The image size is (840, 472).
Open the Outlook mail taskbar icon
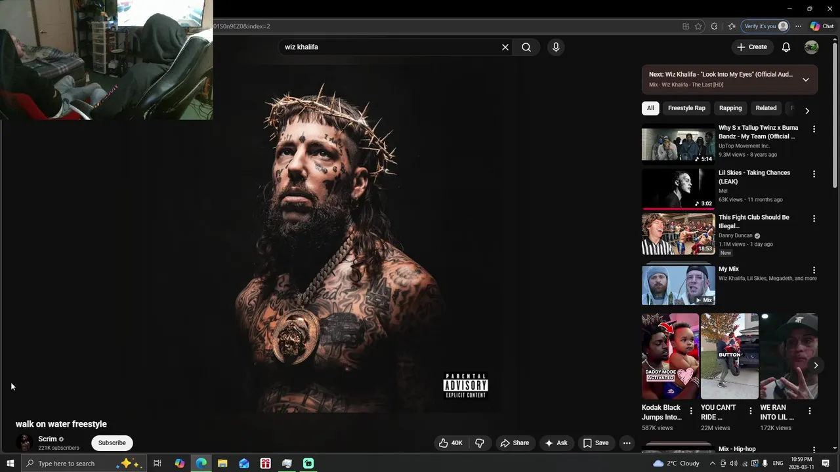pyautogui.click(x=244, y=463)
